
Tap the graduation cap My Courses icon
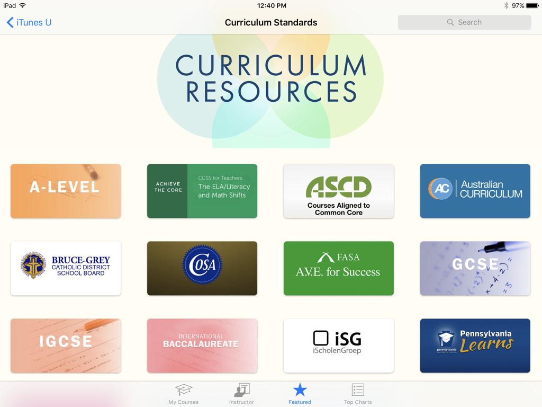pyautogui.click(x=184, y=390)
